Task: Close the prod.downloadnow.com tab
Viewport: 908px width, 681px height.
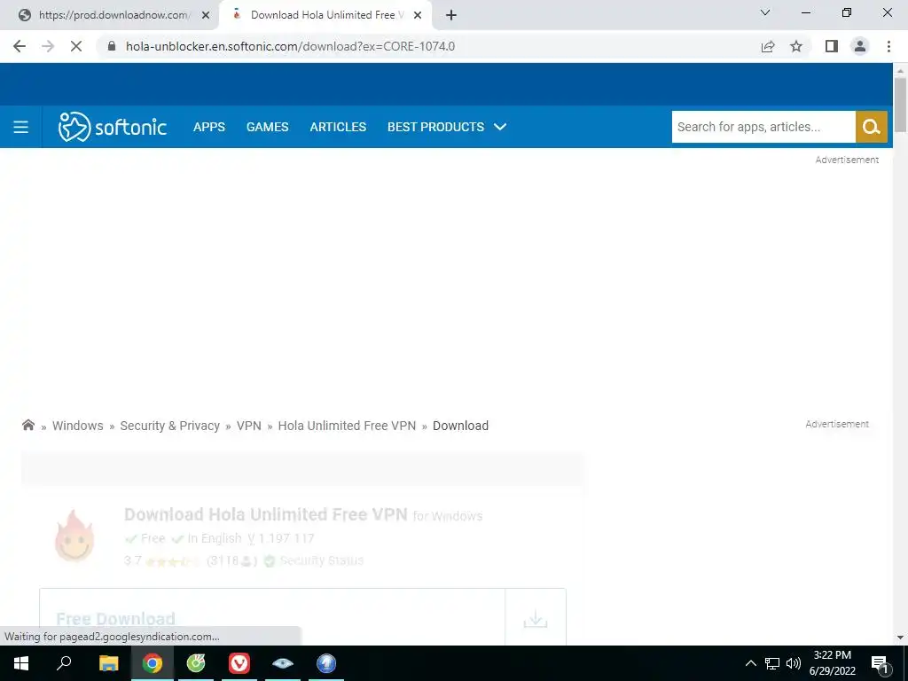Action: [x=206, y=16]
